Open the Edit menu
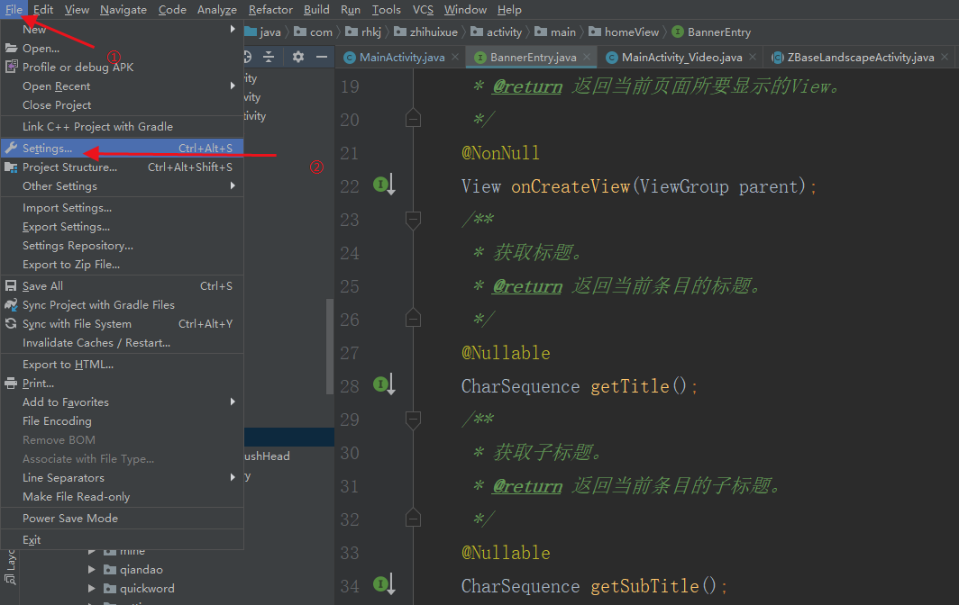The image size is (959, 605). click(43, 10)
